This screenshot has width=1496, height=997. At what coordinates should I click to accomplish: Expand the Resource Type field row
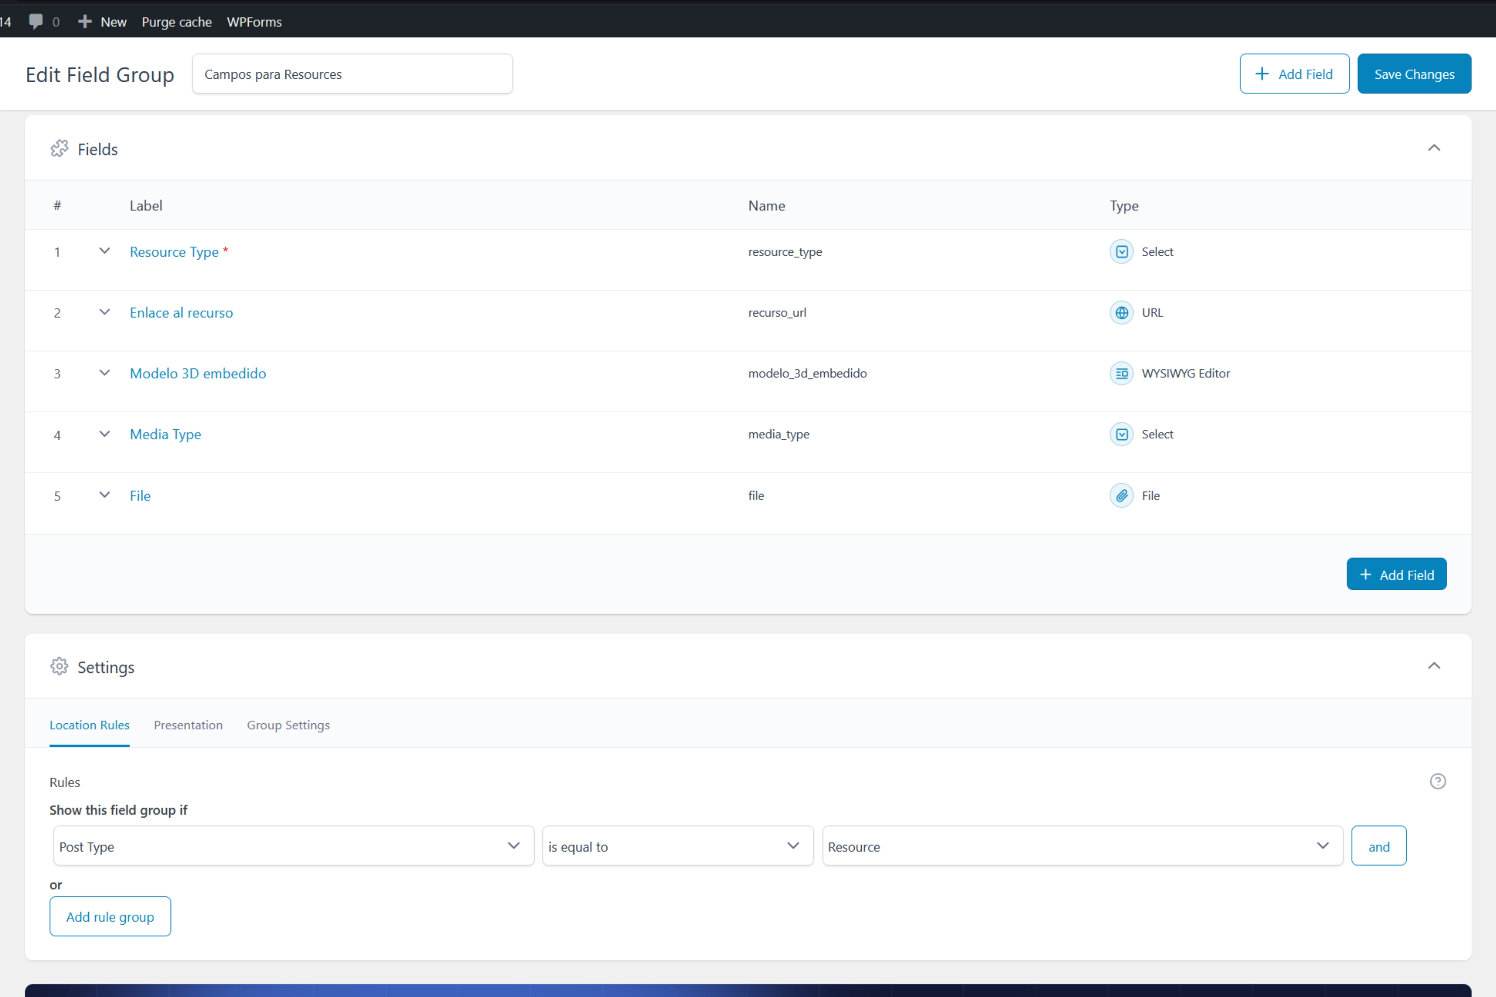click(x=105, y=251)
